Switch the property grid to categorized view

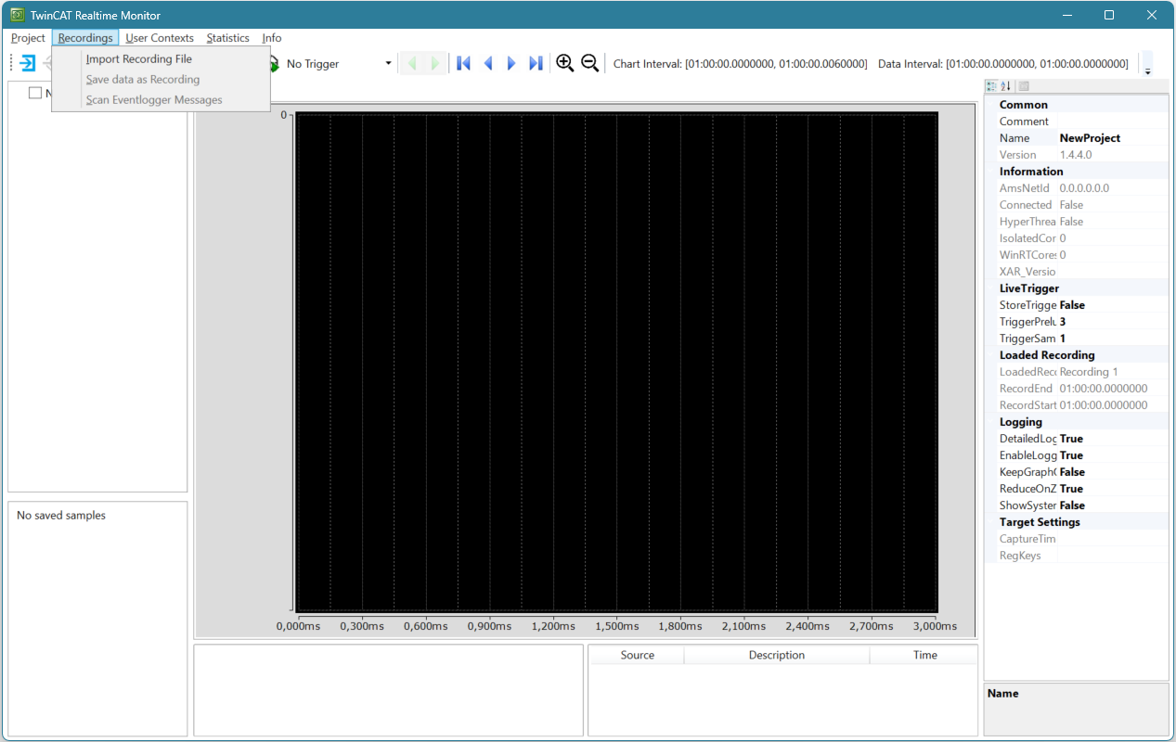991,86
